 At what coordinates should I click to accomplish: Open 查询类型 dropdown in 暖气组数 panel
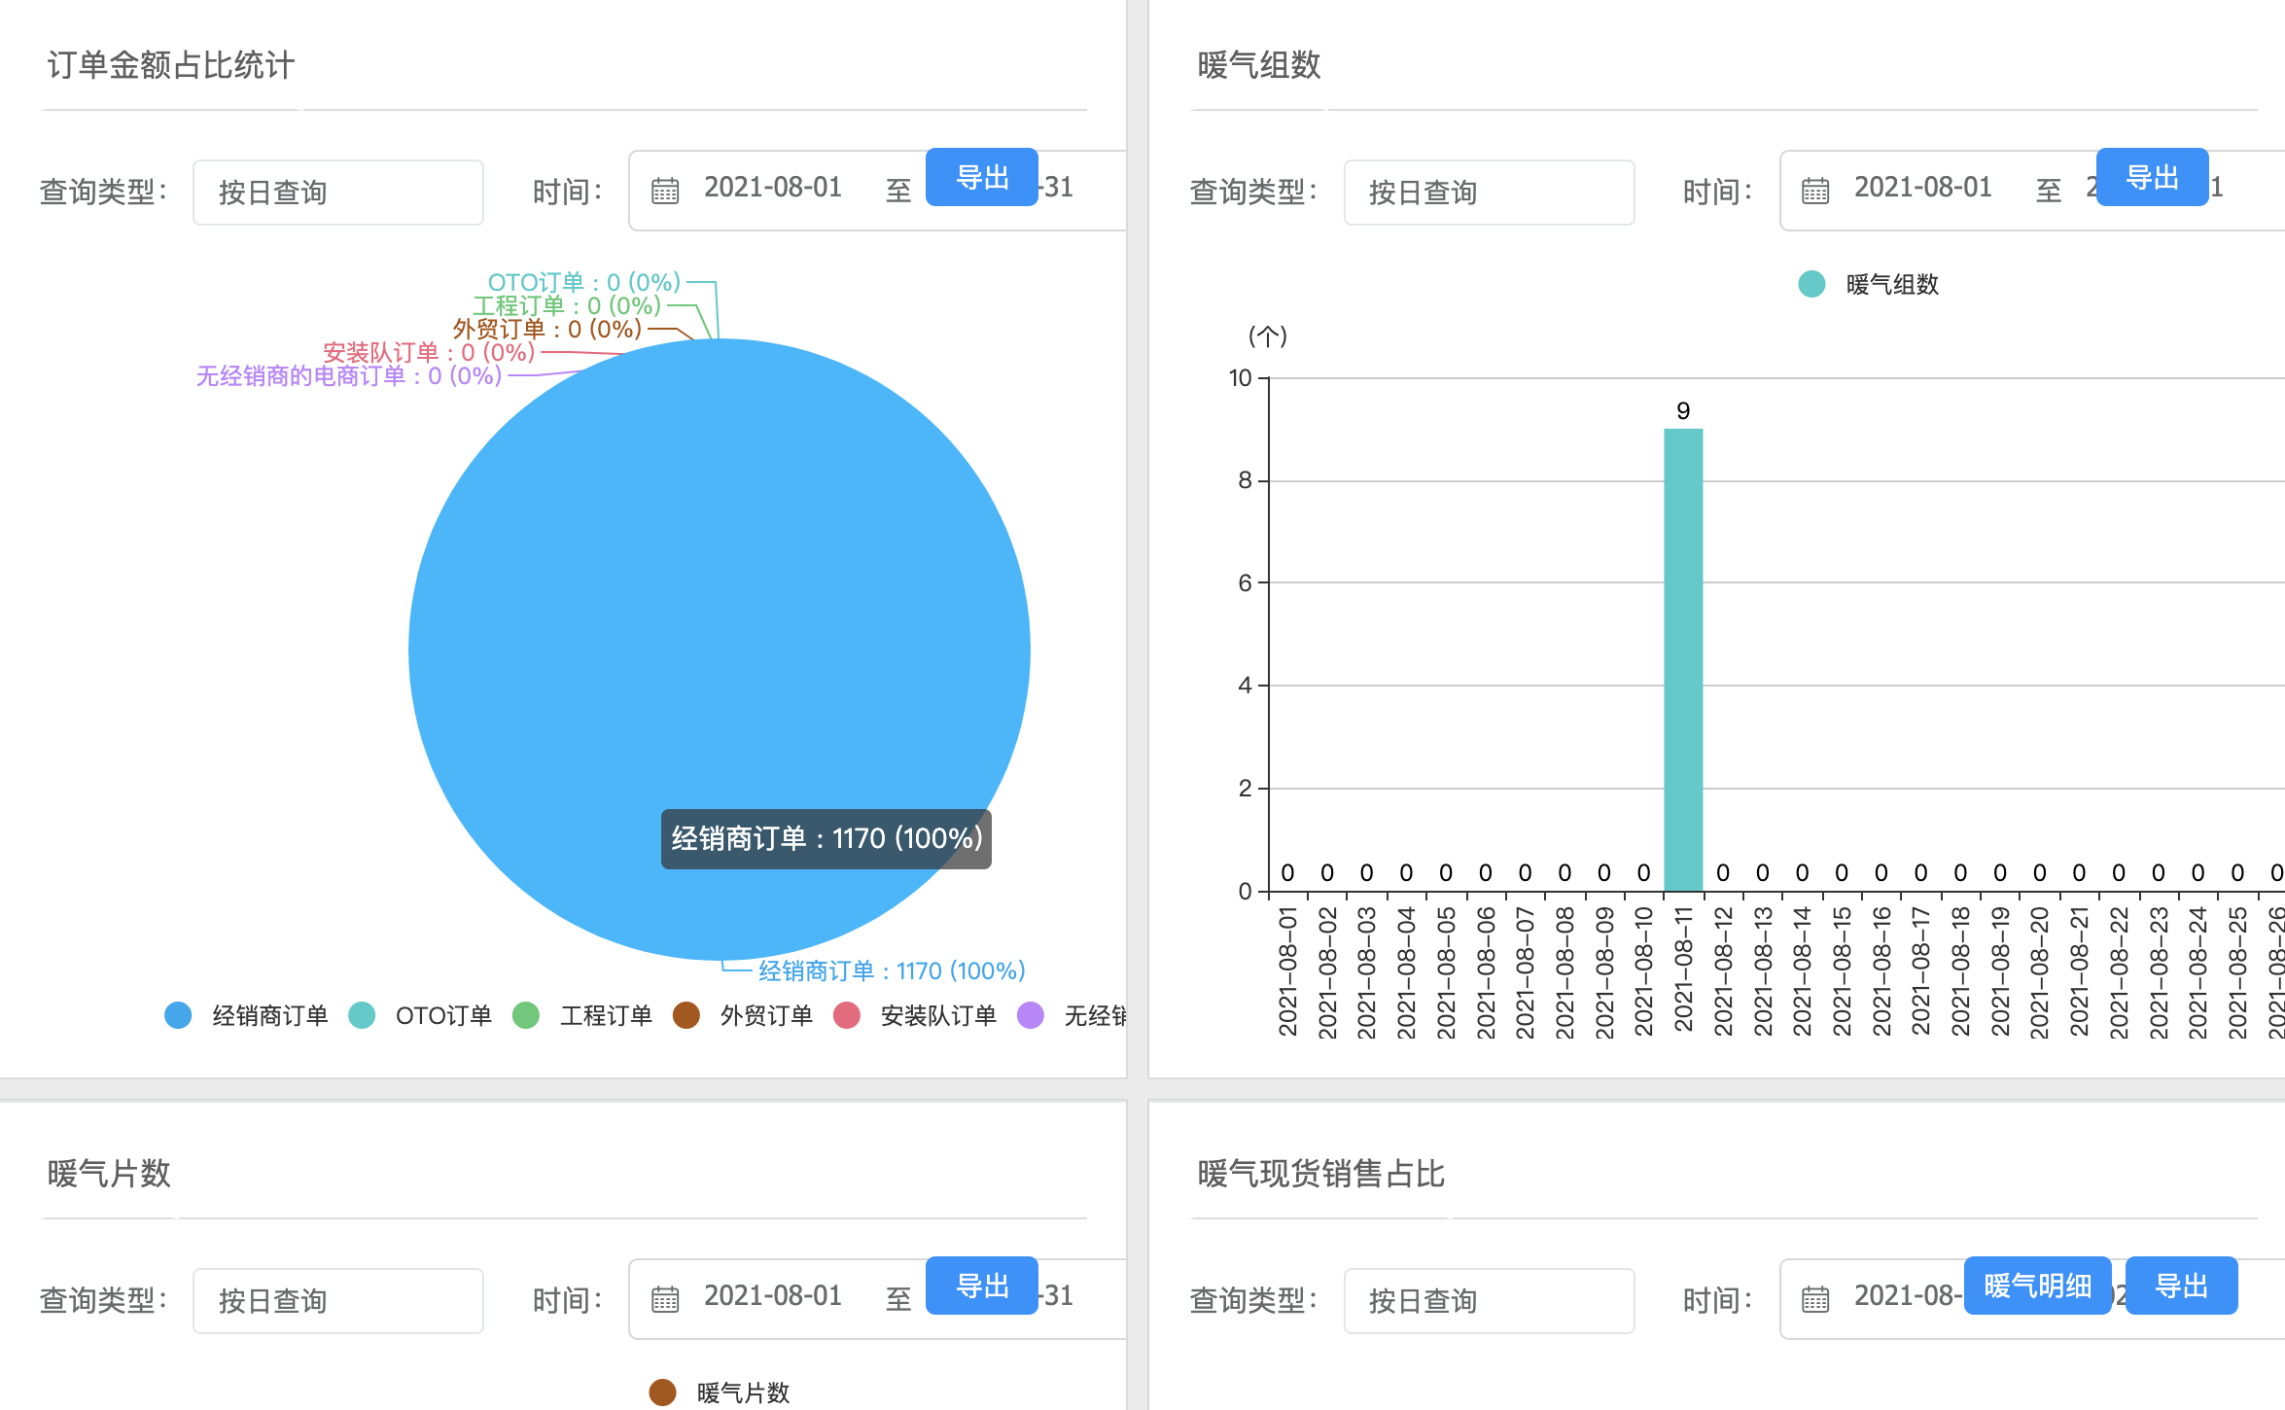[x=1489, y=193]
